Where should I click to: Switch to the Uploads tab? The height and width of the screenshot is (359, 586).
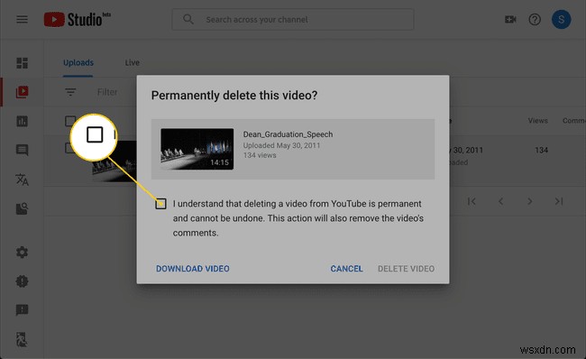tap(78, 62)
